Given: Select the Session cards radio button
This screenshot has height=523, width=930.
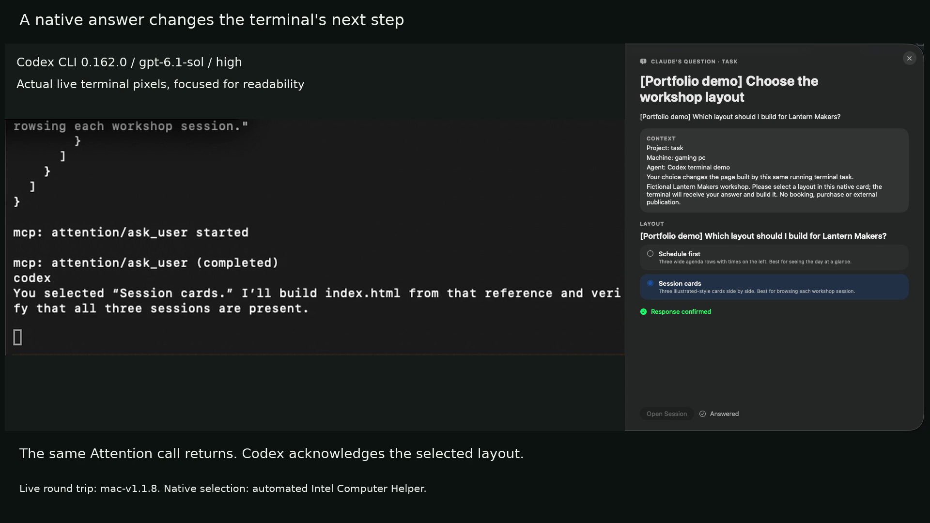Looking at the screenshot, I should 650,283.
